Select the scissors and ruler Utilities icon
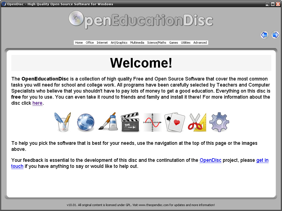This screenshot has height=211, width=282. click(x=197, y=122)
